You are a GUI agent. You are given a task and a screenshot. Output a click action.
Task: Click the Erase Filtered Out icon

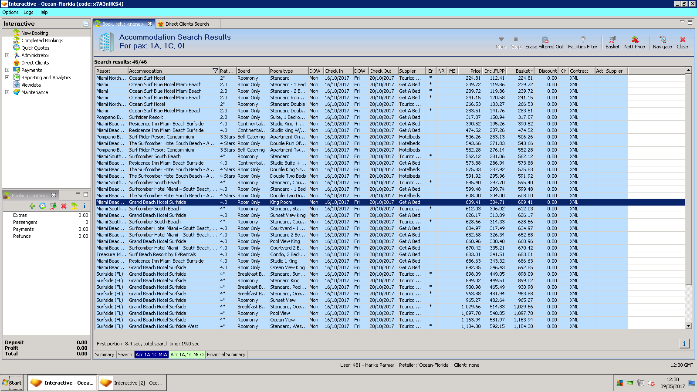pos(545,40)
